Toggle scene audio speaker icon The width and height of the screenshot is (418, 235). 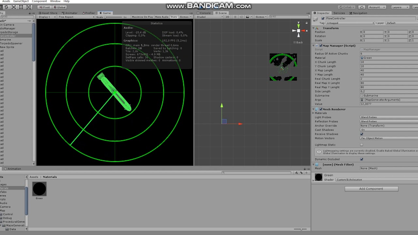point(241,17)
